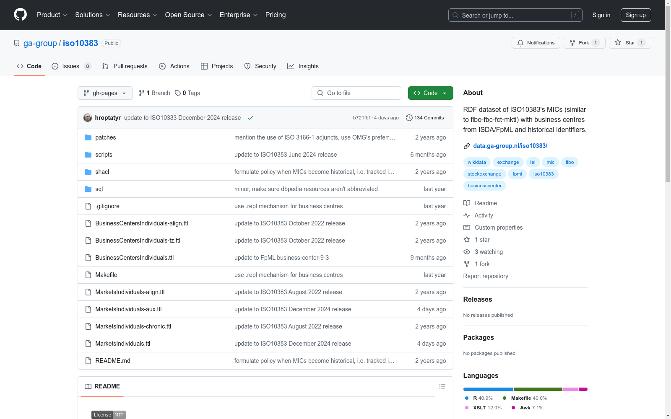The width and height of the screenshot is (671, 419).
Task: Click the 134 Commits link
Action: coord(425,118)
